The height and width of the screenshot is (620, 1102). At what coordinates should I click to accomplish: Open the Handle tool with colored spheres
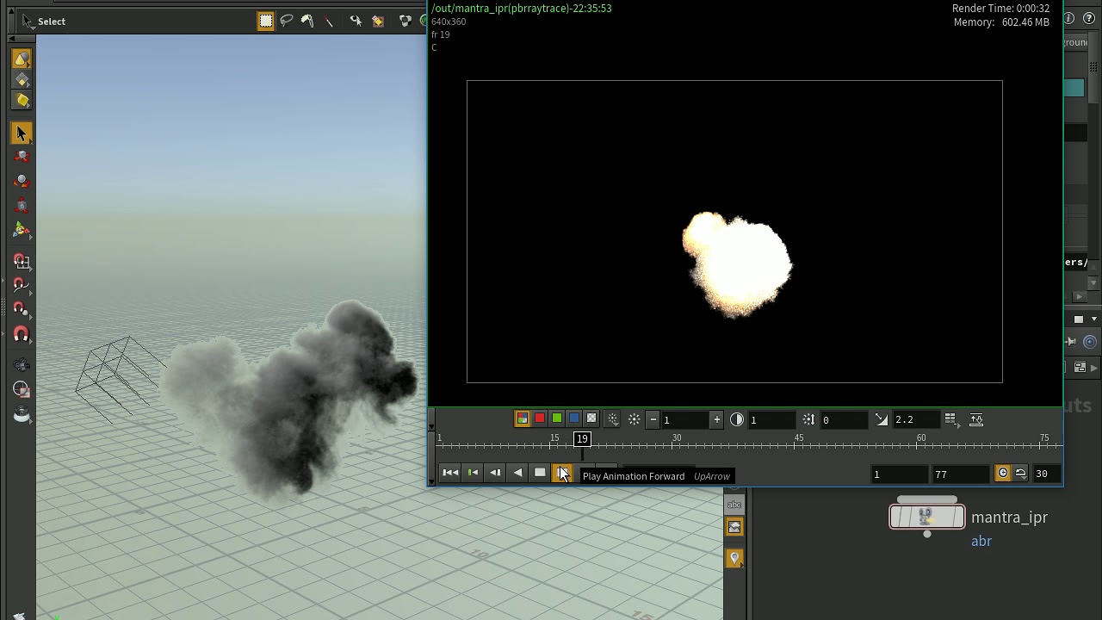point(22,230)
